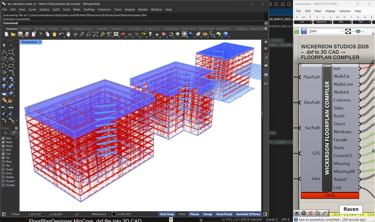Click the Lock padlock icon in toolbar
Screen dimensions: 375x222
coord(157,34)
